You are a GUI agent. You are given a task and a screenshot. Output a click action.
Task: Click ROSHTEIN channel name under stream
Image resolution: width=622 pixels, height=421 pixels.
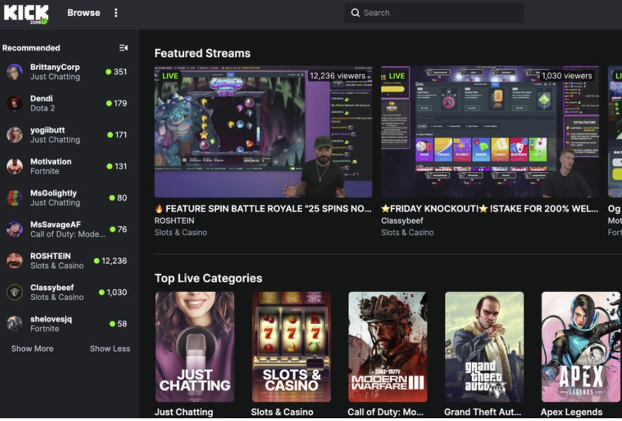[174, 221]
